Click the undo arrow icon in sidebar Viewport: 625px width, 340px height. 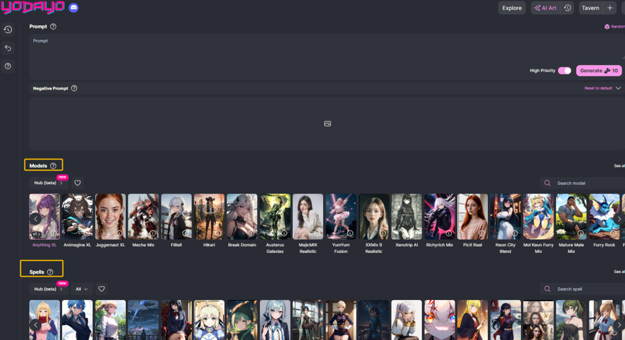click(8, 48)
